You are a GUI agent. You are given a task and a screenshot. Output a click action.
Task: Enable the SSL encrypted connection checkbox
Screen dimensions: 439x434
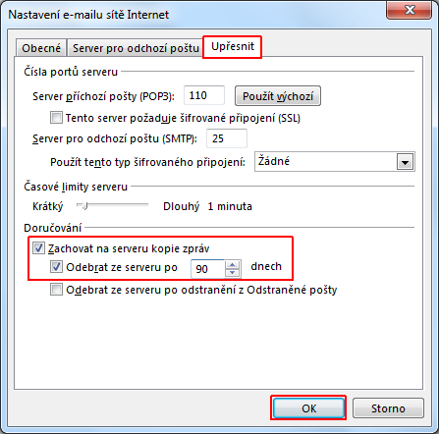point(56,118)
